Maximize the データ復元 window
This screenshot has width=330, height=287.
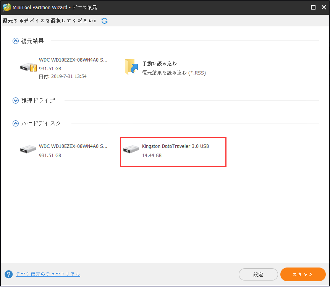pos(313,7)
